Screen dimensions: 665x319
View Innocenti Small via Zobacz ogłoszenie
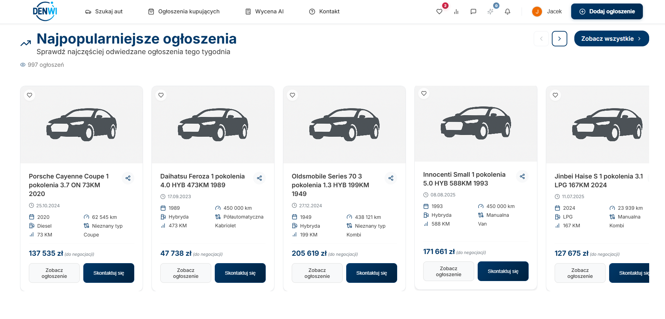(448, 271)
